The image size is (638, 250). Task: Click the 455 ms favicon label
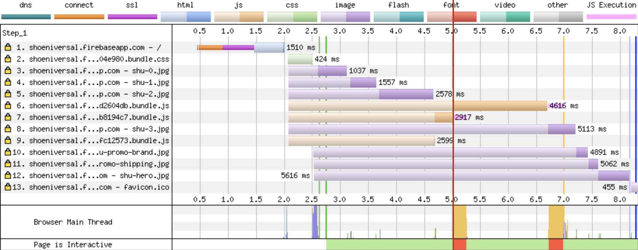click(x=615, y=187)
